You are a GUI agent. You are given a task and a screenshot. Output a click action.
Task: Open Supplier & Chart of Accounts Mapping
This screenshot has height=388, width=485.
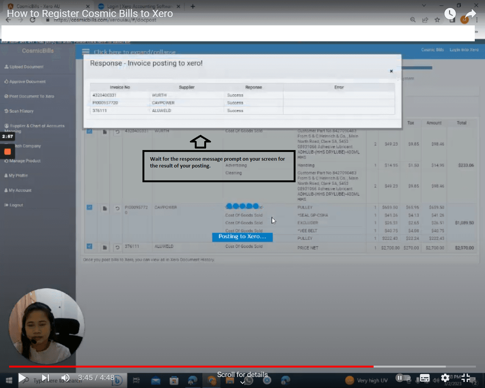point(34,128)
